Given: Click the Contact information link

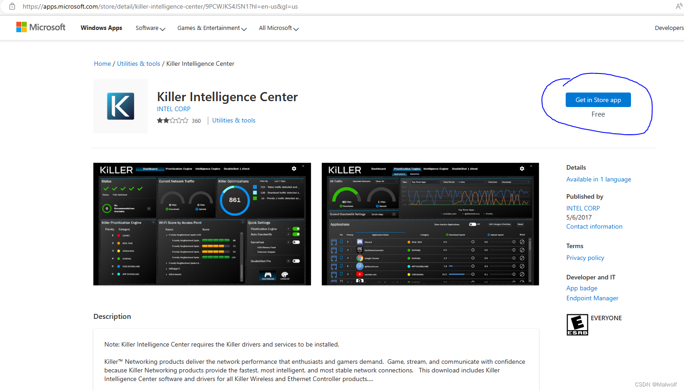Looking at the screenshot, I should tap(594, 227).
